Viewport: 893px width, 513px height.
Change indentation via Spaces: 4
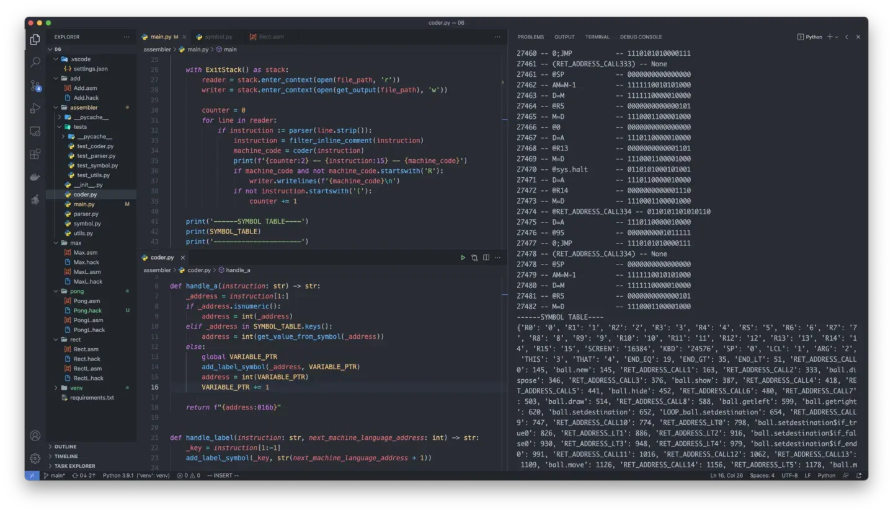[762, 476]
